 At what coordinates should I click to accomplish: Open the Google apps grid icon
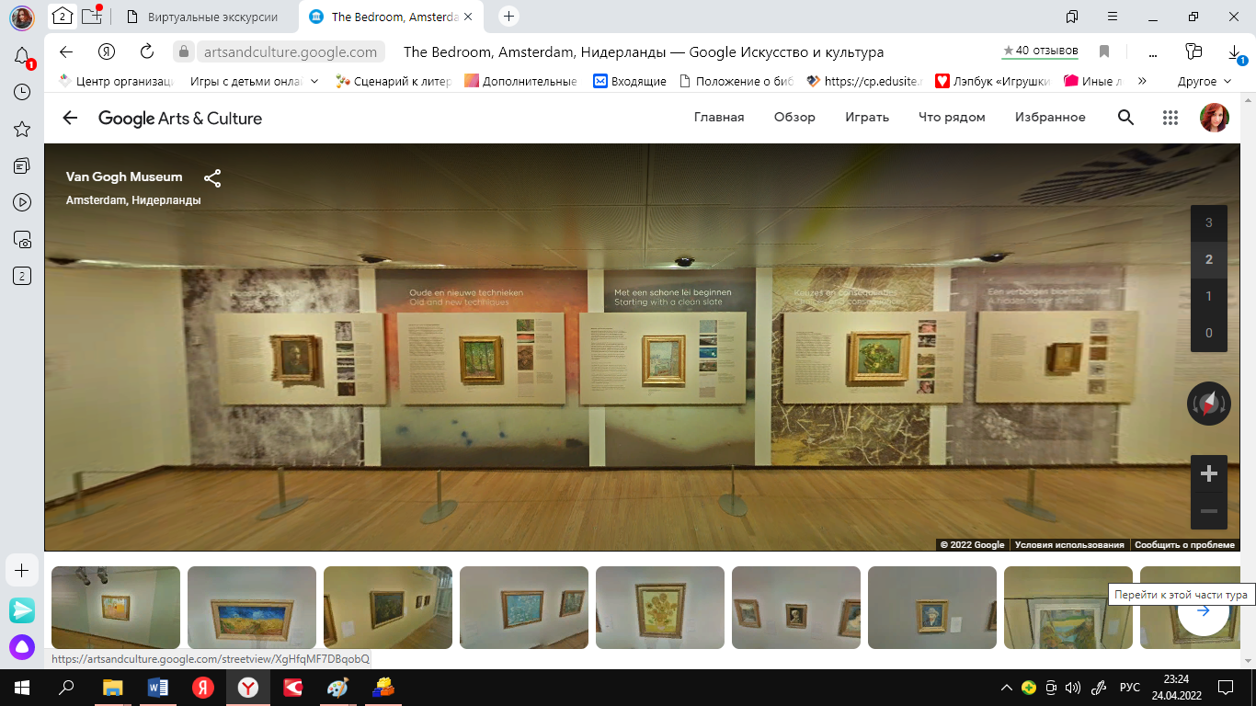click(1170, 118)
